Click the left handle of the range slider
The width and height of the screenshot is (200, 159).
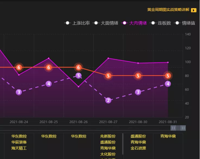click(x=173, y=128)
